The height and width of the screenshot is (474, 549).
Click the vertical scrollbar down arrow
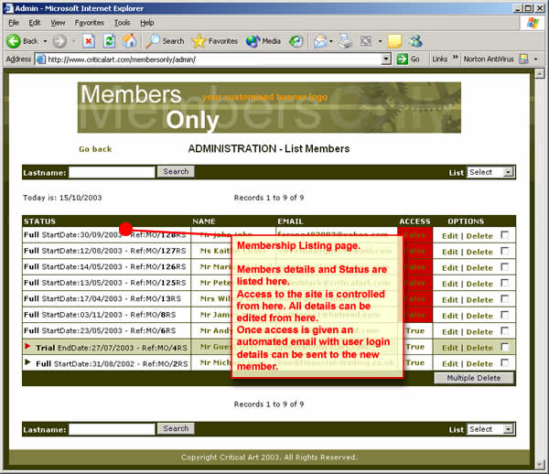(x=540, y=465)
